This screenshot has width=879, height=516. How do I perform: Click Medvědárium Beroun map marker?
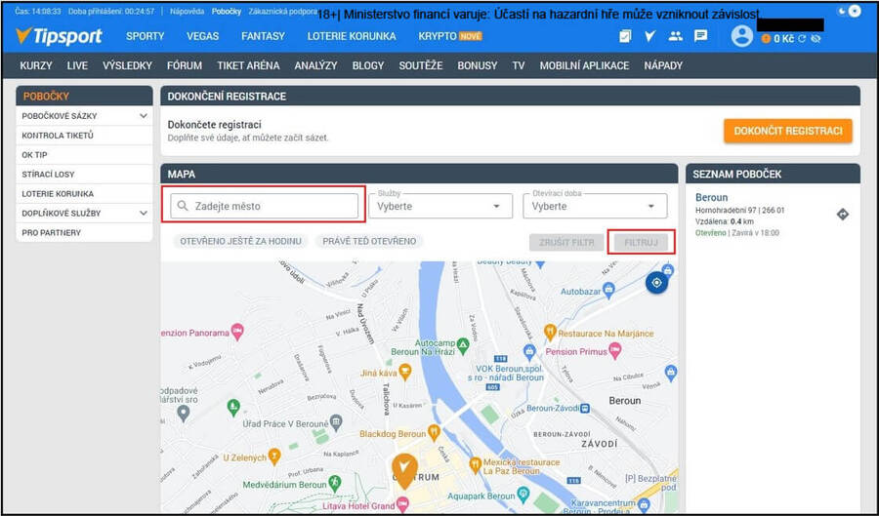(x=334, y=483)
